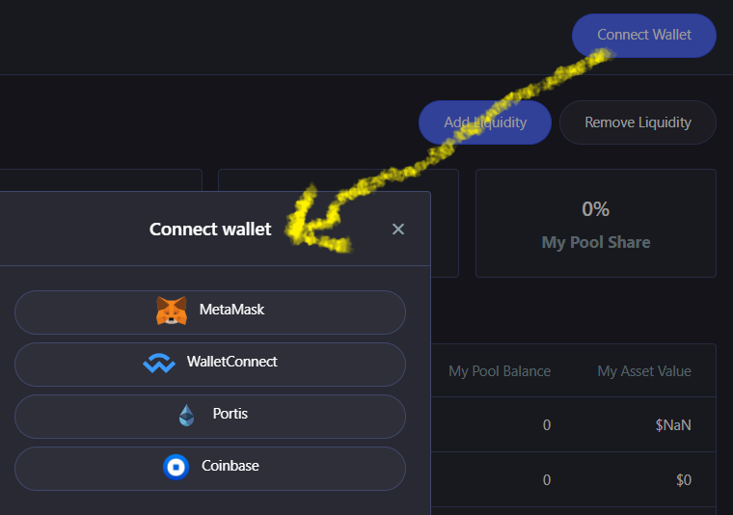Click the $0 asset value cell
This screenshot has width=733, height=515.
click(684, 480)
